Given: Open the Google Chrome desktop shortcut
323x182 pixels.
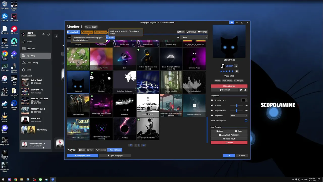Looking at the screenshot, I should coord(5,56).
